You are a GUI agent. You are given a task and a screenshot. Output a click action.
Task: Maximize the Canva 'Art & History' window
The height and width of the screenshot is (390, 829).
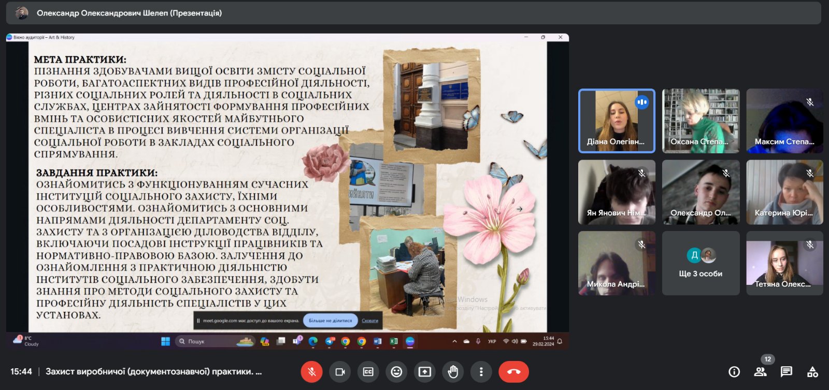click(x=543, y=37)
